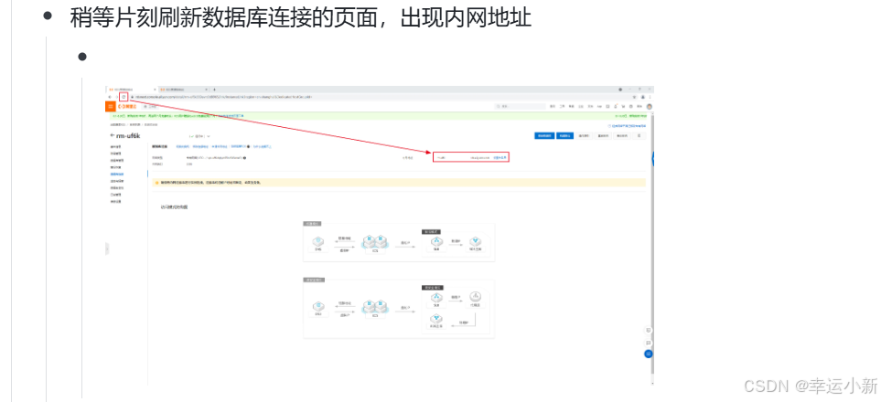Open the orange hamburger menu in console
This screenshot has width=881, height=402.
(110, 106)
